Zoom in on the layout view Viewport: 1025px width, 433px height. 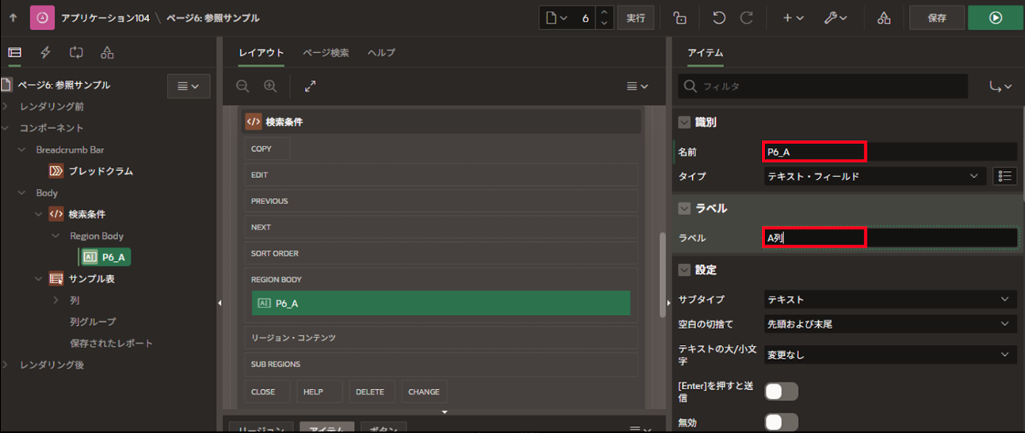pyautogui.click(x=269, y=86)
